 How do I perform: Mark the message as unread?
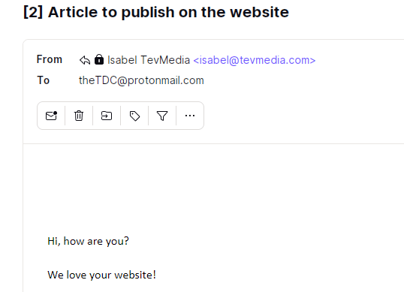click(51, 116)
